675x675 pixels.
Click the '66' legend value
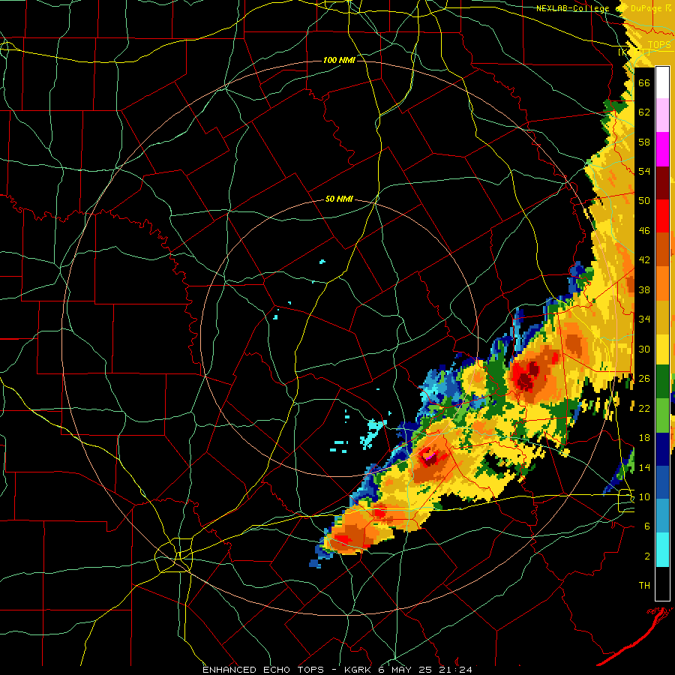[x=644, y=83]
